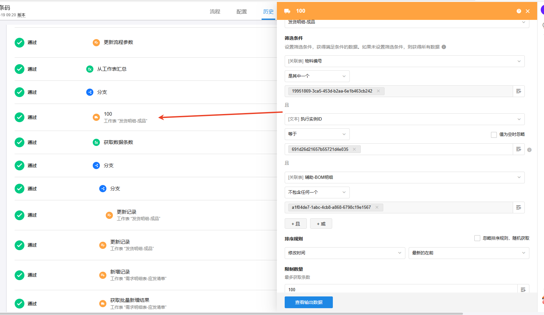544x315 pixels.
Task: Click the field-select icon beside the 物料编号 value
Action: pyautogui.click(x=519, y=91)
